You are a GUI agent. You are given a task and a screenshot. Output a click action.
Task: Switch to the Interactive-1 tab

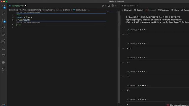(x=130, y=6)
